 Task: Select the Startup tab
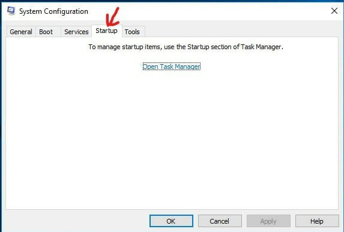pos(107,31)
